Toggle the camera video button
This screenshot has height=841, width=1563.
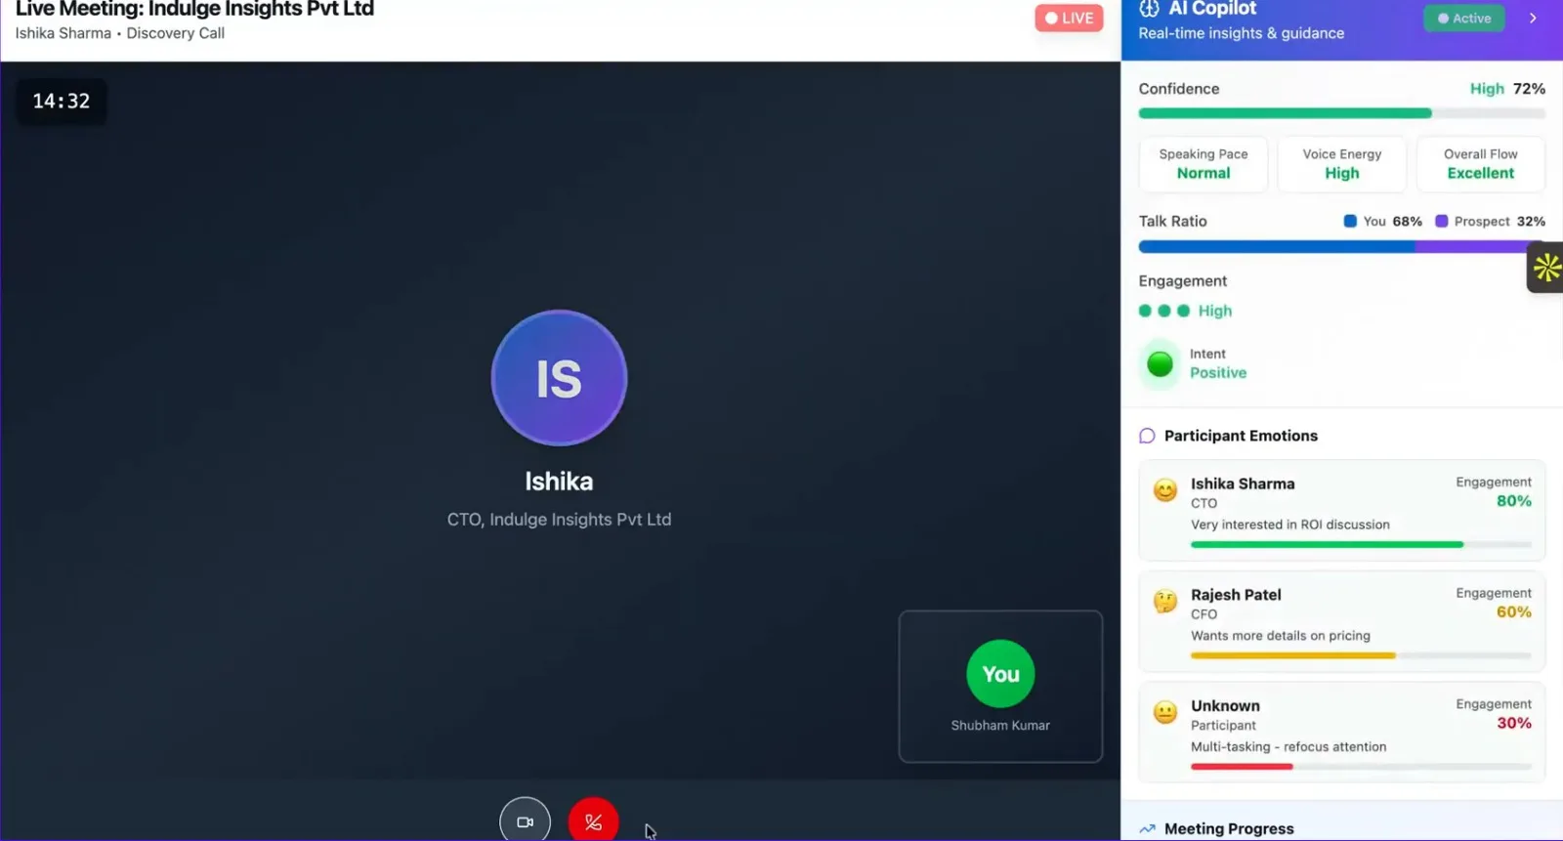525,821
